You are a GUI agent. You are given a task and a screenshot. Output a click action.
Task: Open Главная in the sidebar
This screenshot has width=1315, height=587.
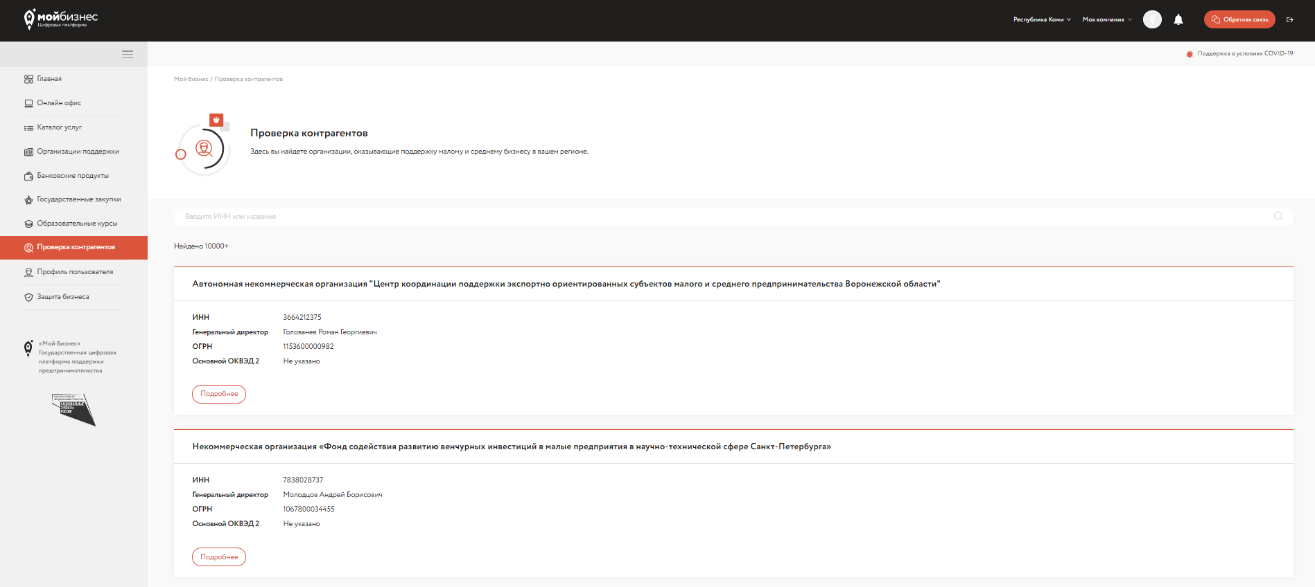[49, 79]
